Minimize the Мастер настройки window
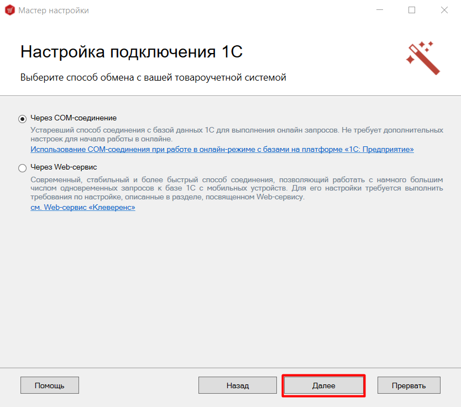The image size is (461, 407). 380,10
